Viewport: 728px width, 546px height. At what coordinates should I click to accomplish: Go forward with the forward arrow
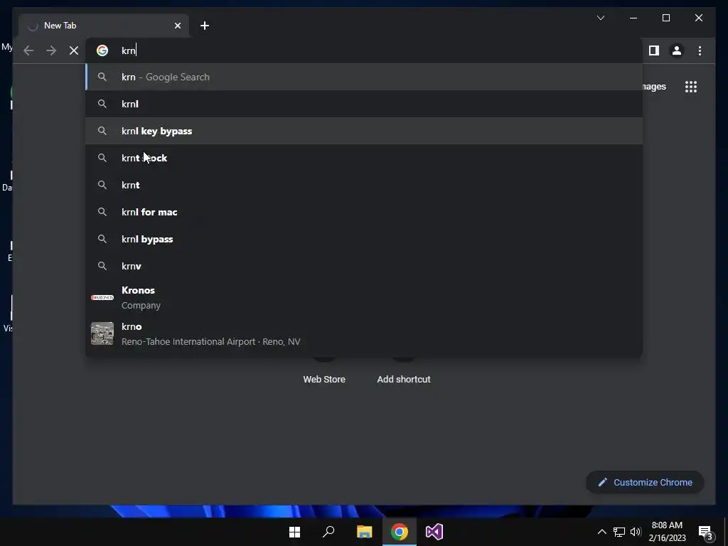click(51, 50)
